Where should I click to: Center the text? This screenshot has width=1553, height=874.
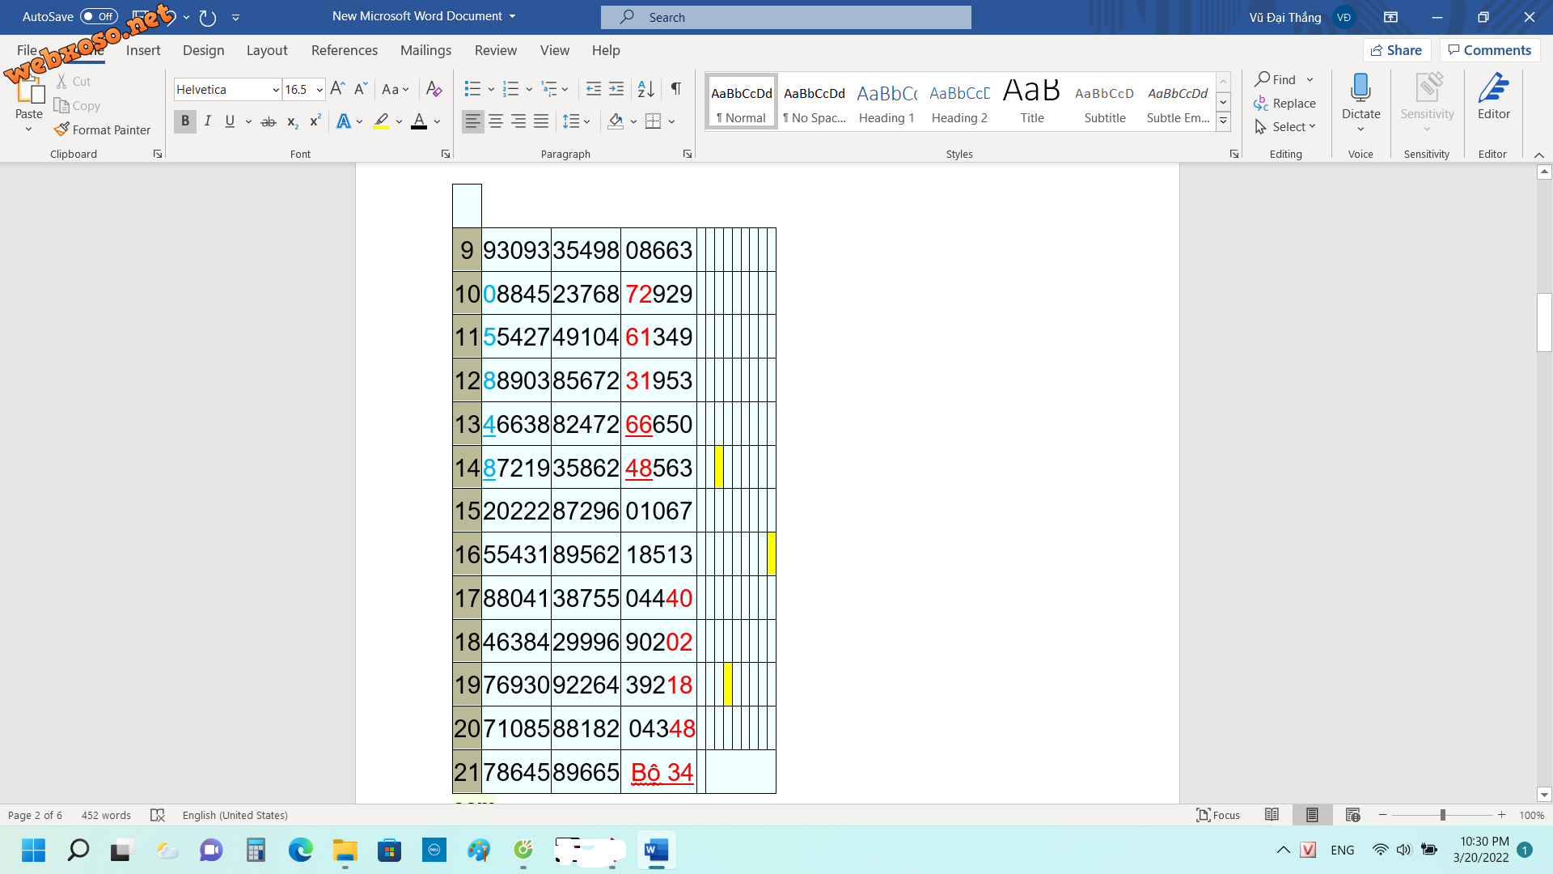(x=496, y=121)
